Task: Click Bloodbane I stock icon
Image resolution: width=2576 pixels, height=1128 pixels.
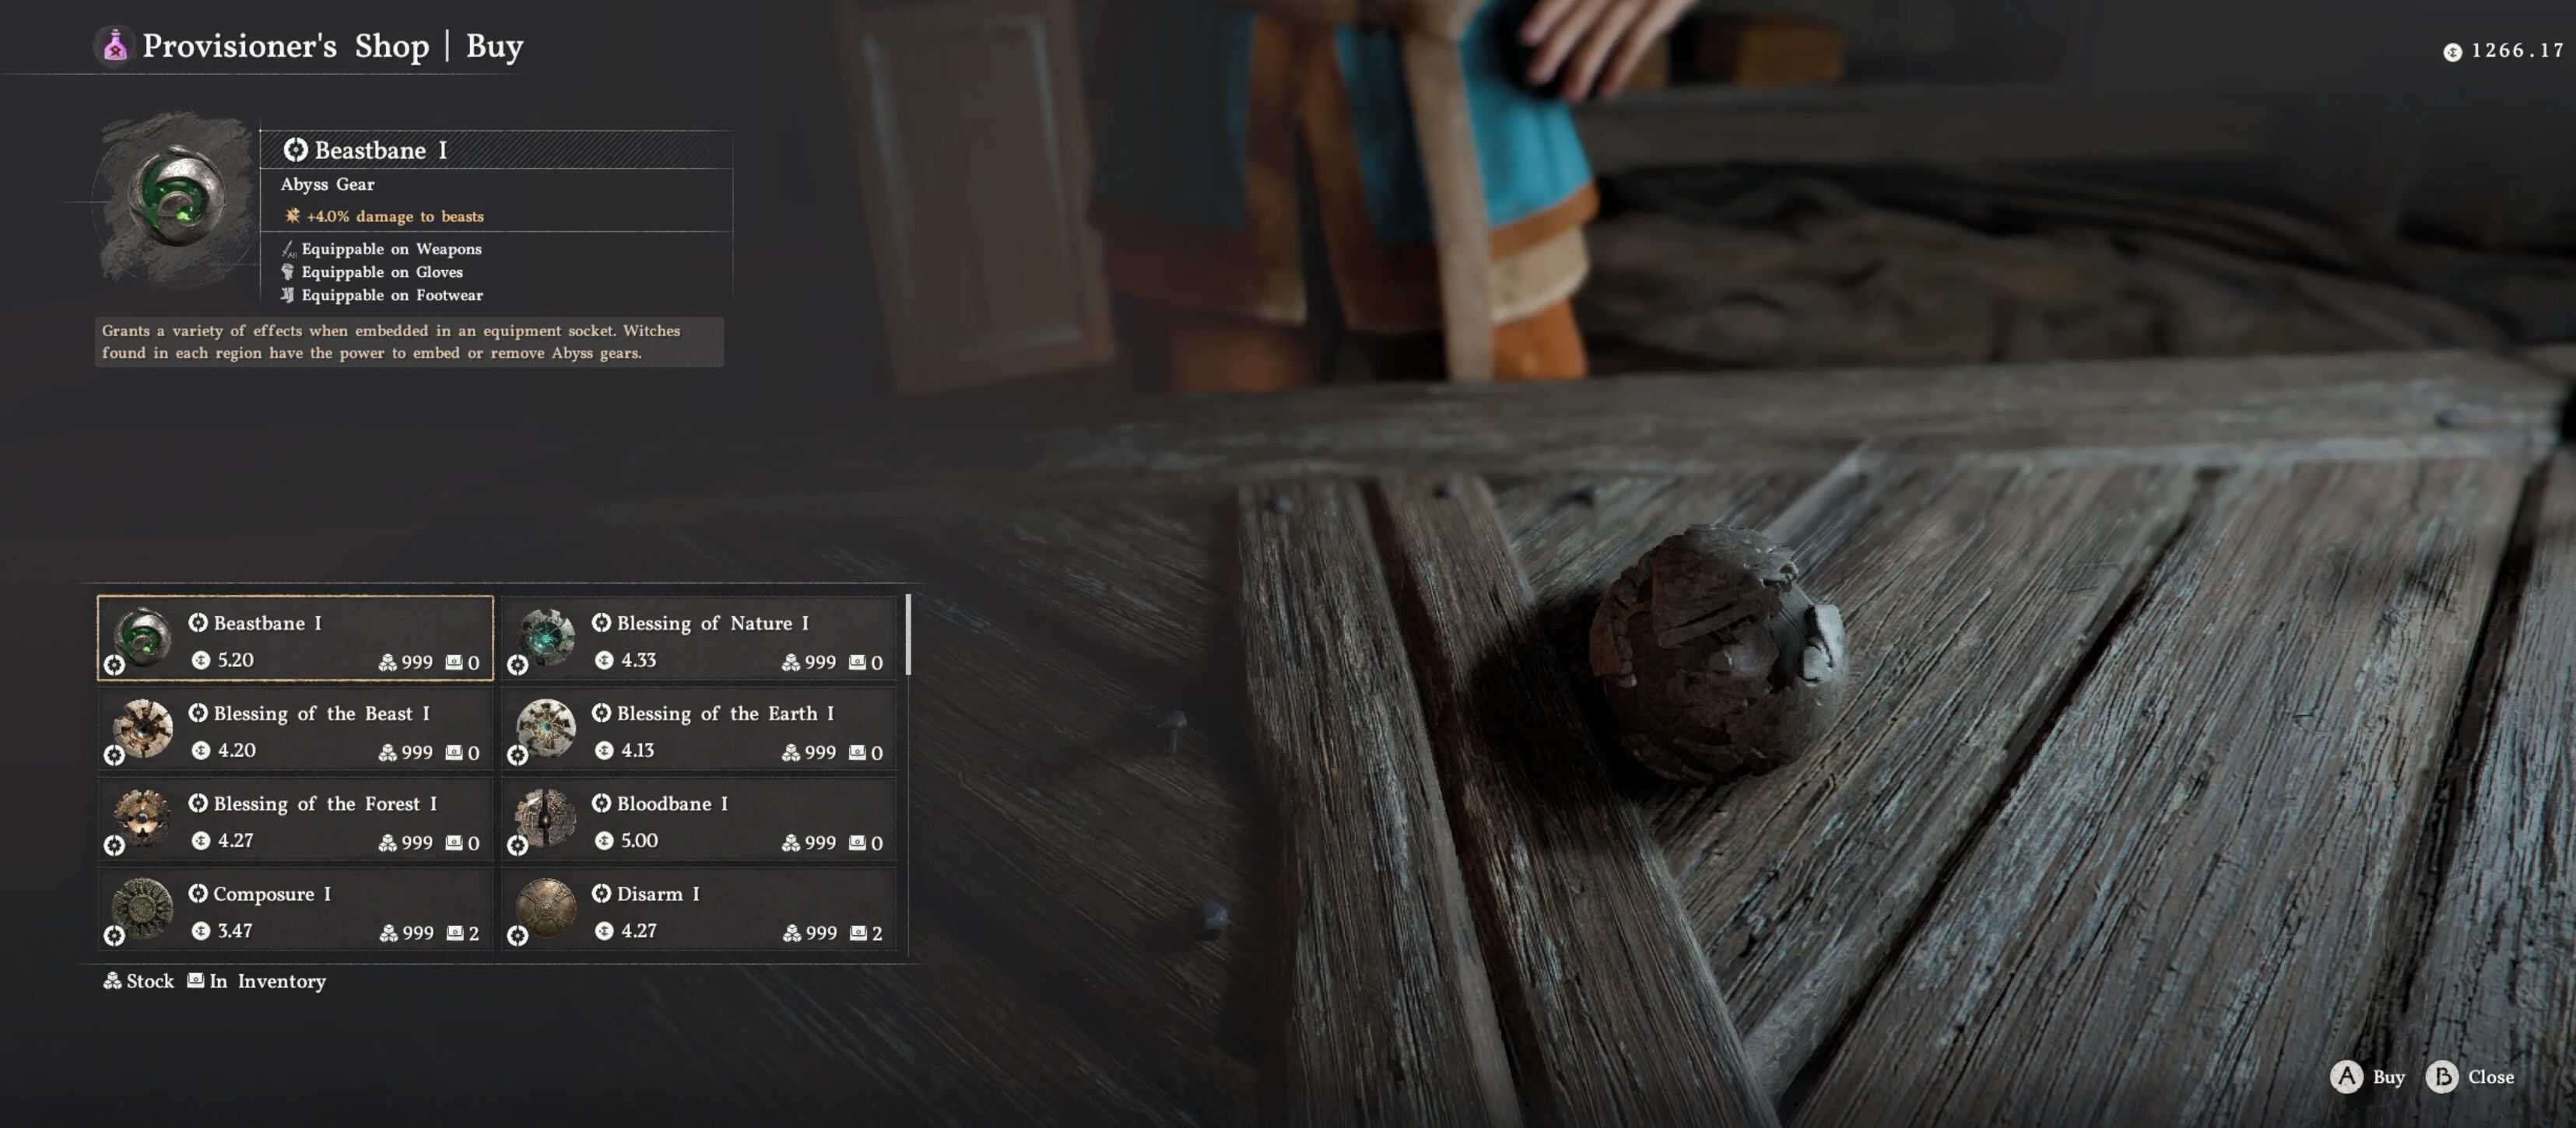Action: (791, 843)
